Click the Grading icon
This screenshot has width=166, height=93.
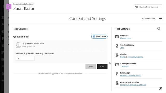(117, 55)
